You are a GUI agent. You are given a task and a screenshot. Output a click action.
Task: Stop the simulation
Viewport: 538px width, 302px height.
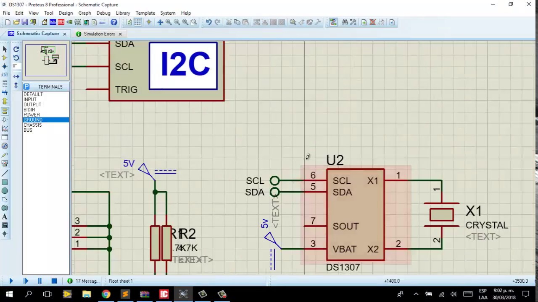click(x=54, y=281)
